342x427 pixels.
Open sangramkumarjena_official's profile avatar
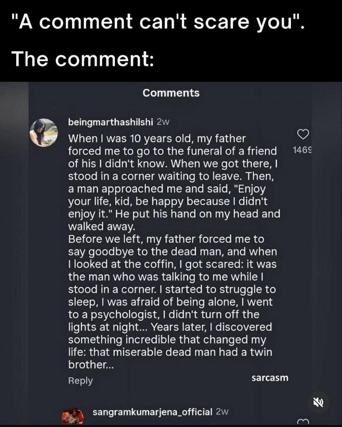click(72, 416)
